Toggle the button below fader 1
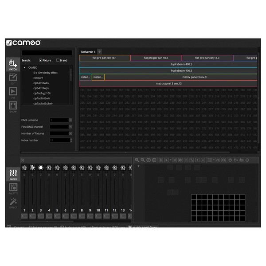The image size is (266, 266). (24, 216)
